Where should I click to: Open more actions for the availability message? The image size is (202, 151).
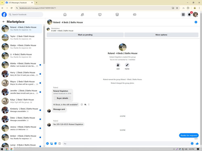pyautogui.click(x=89, y=104)
